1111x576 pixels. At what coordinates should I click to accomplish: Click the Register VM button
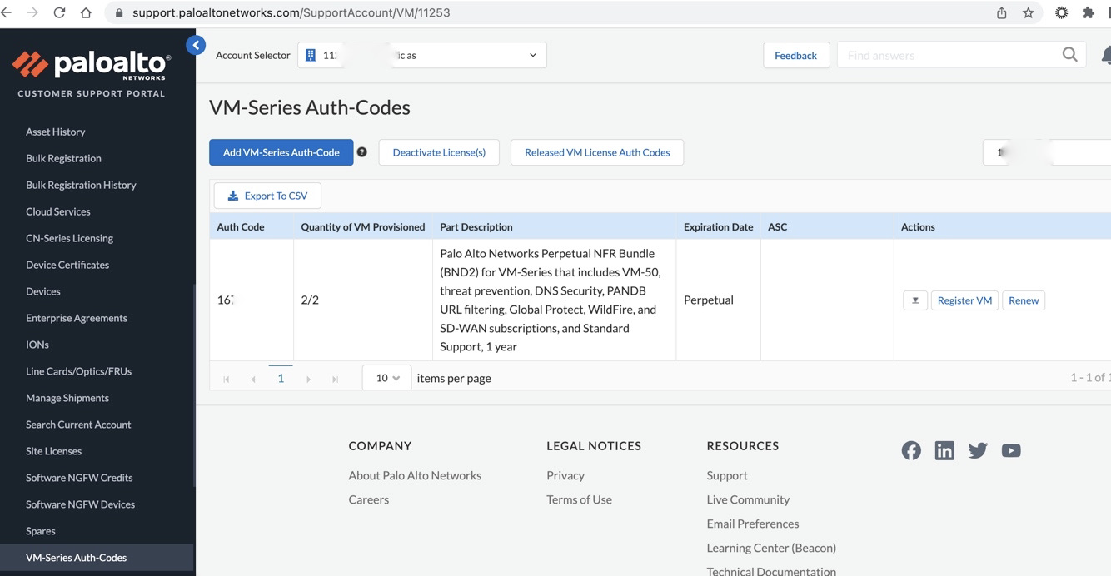coord(964,300)
